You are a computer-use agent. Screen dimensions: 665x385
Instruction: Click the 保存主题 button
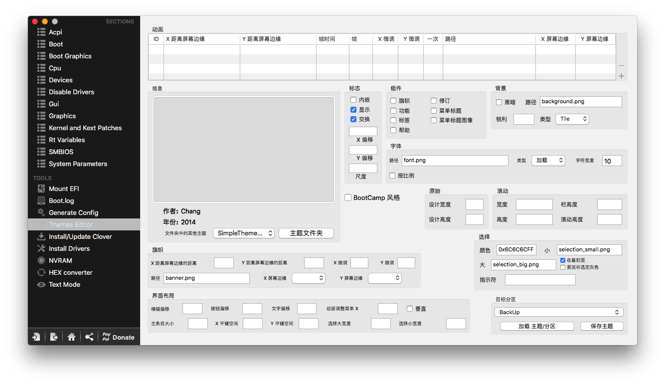(x=602, y=326)
